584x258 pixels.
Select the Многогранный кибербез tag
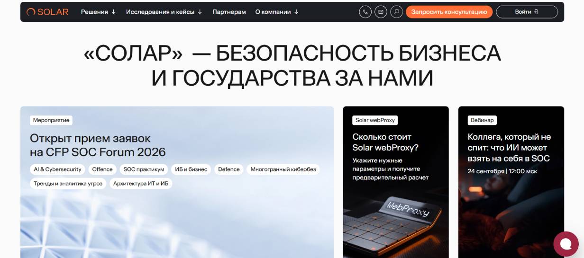[283, 169]
